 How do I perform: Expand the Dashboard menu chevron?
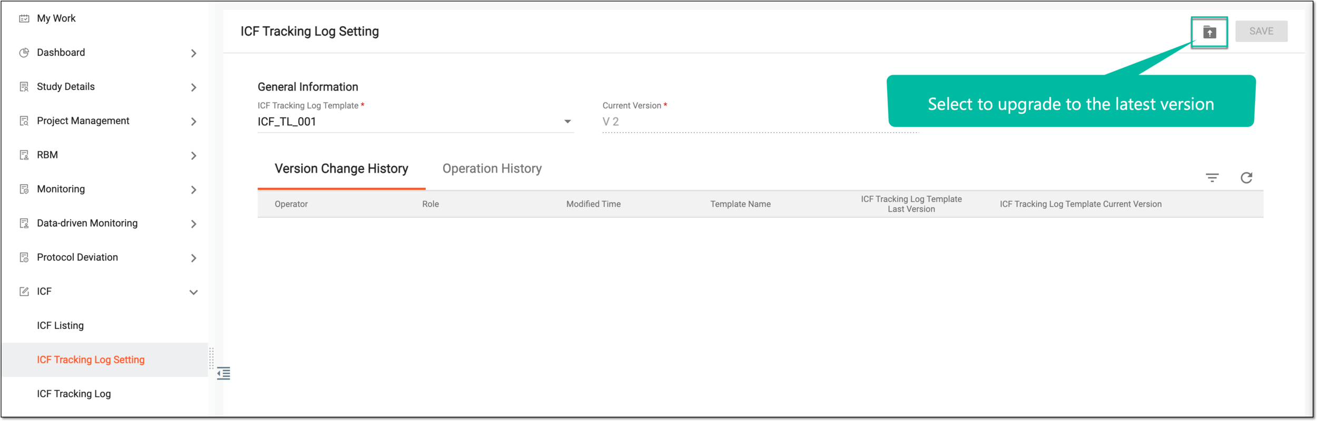coord(194,53)
